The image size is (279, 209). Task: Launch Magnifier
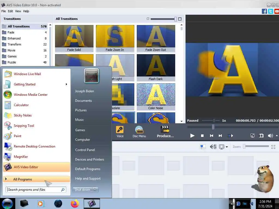[37, 156]
